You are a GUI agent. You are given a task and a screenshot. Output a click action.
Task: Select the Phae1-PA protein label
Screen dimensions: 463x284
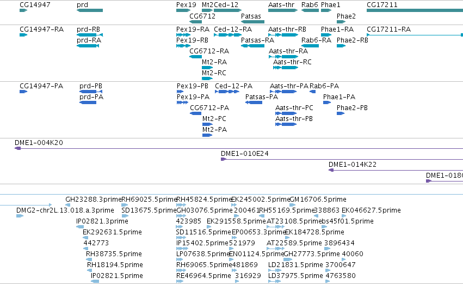(339, 97)
